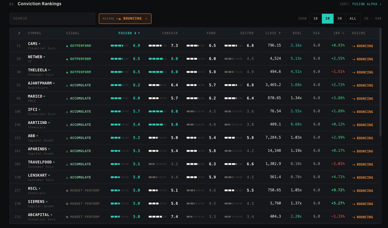388x228 pixels.
Task: Click the OUTPERFORM triangle icon for CAMS
Action: (67, 46)
